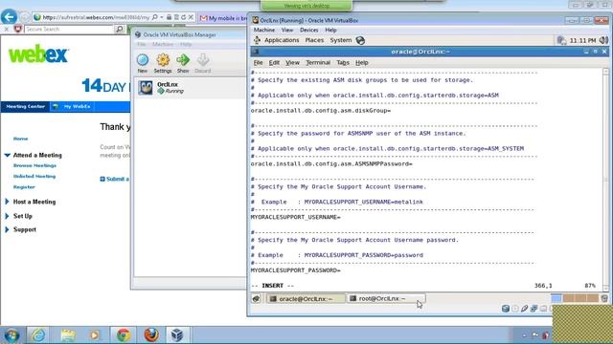This screenshot has width=613, height=344.
Task: Click the terminal window vertical scrollbar
Action: tap(605, 180)
